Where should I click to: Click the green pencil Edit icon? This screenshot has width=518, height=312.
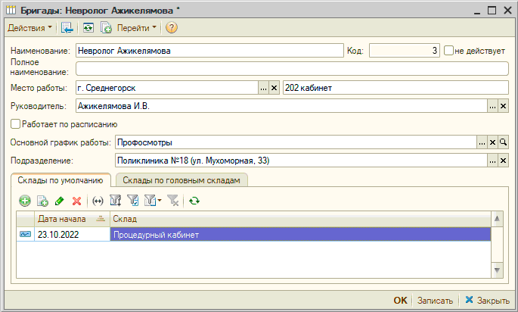click(x=59, y=201)
